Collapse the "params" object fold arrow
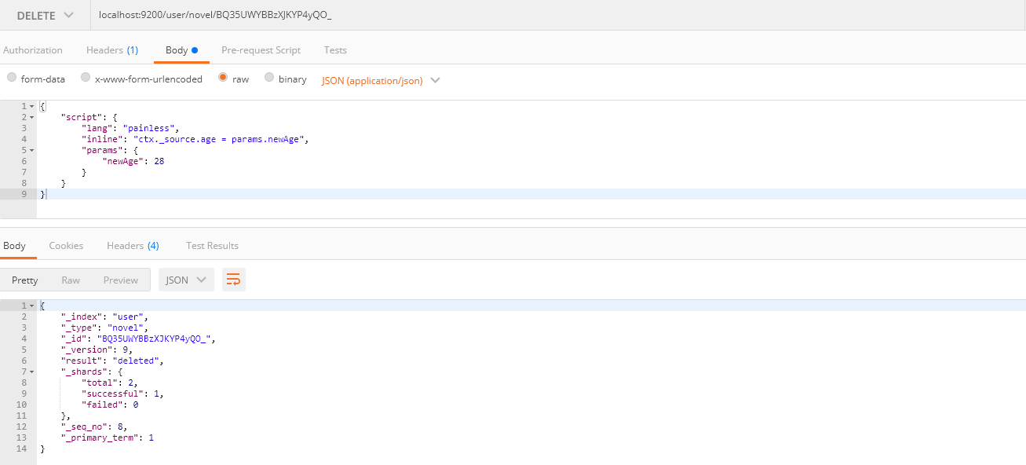1026x465 pixels. click(x=31, y=150)
